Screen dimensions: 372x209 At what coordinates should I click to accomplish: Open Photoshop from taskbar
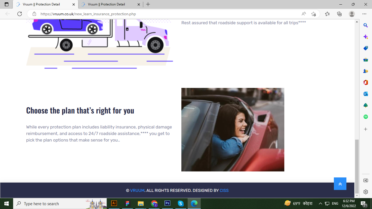click(x=167, y=203)
